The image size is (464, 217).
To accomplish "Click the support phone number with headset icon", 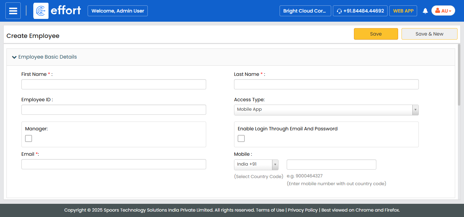I will click(360, 11).
